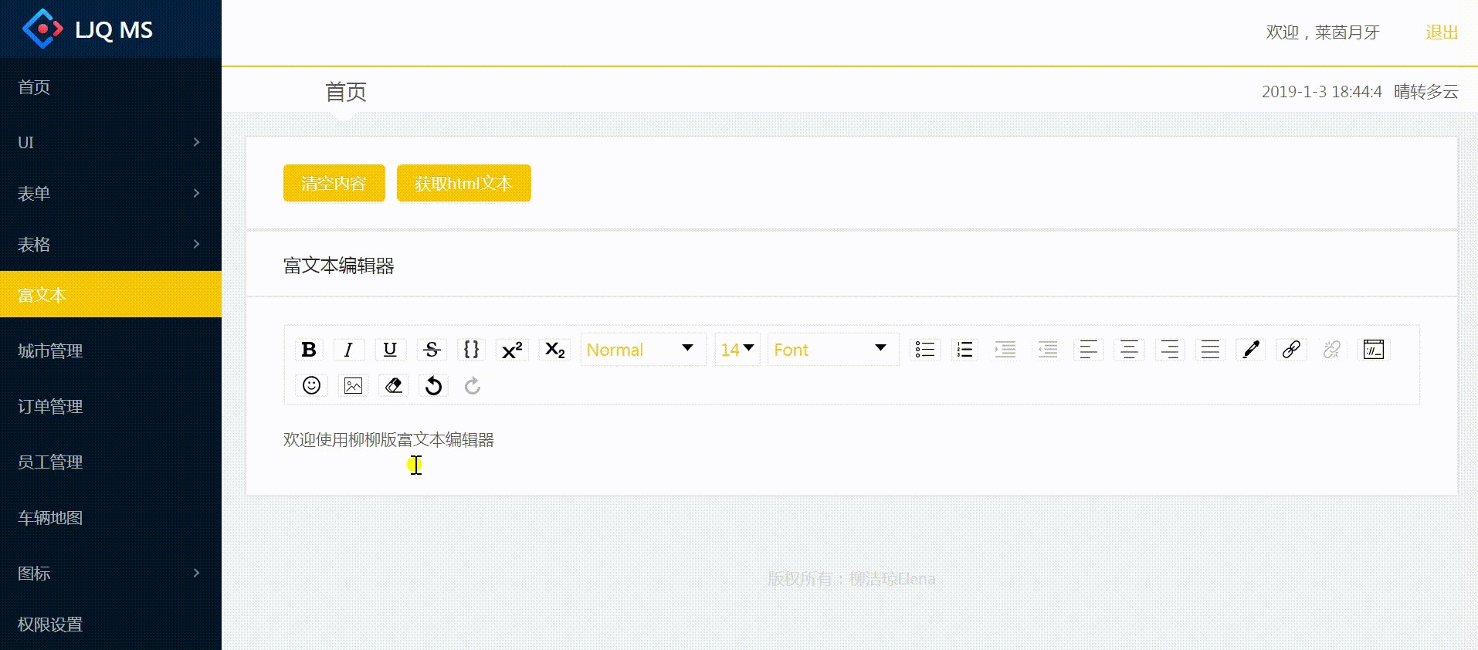Click the 获取html文本 button

(x=463, y=183)
